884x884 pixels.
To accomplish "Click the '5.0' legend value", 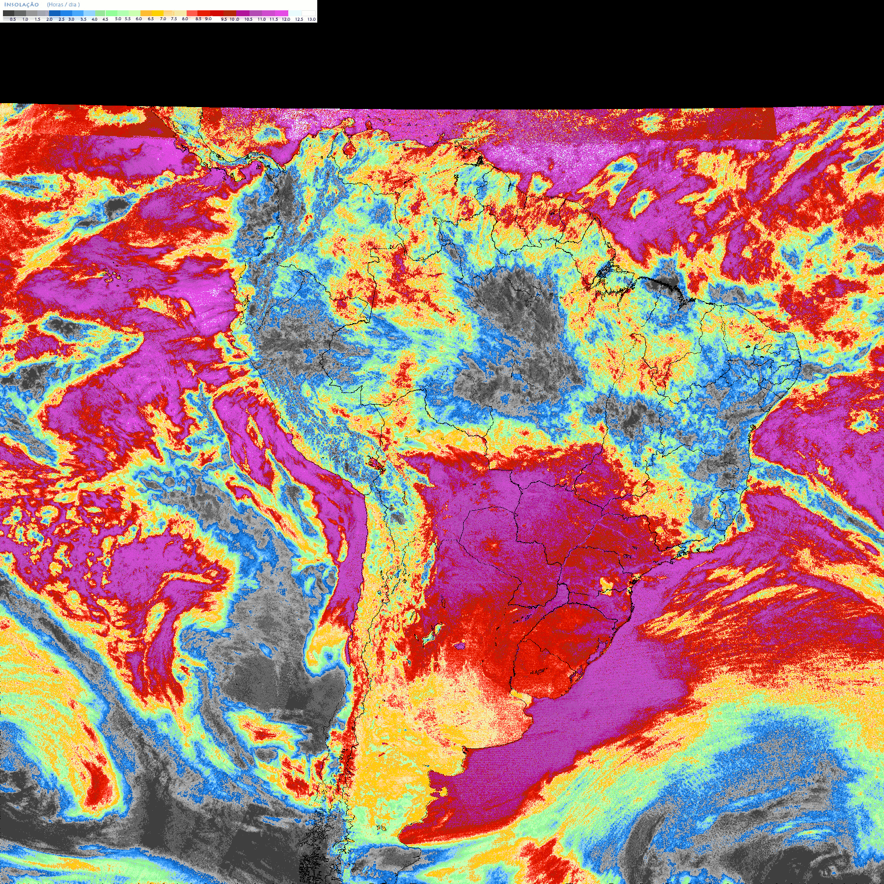I will pyautogui.click(x=118, y=19).
